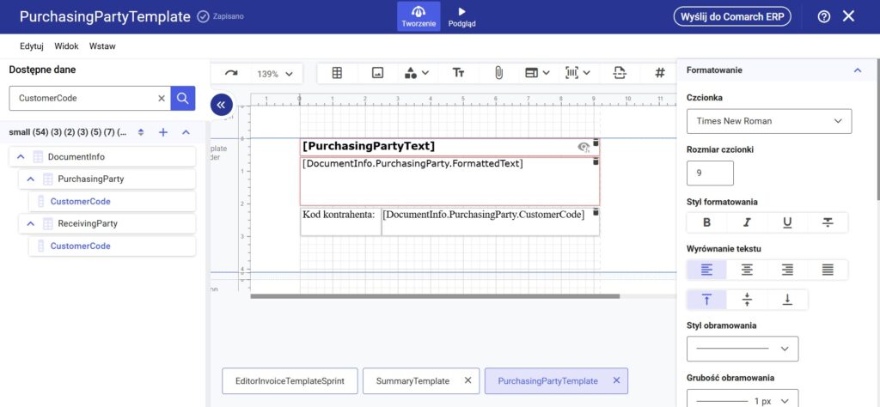
Task: Click the redo arrow icon
Action: (230, 74)
